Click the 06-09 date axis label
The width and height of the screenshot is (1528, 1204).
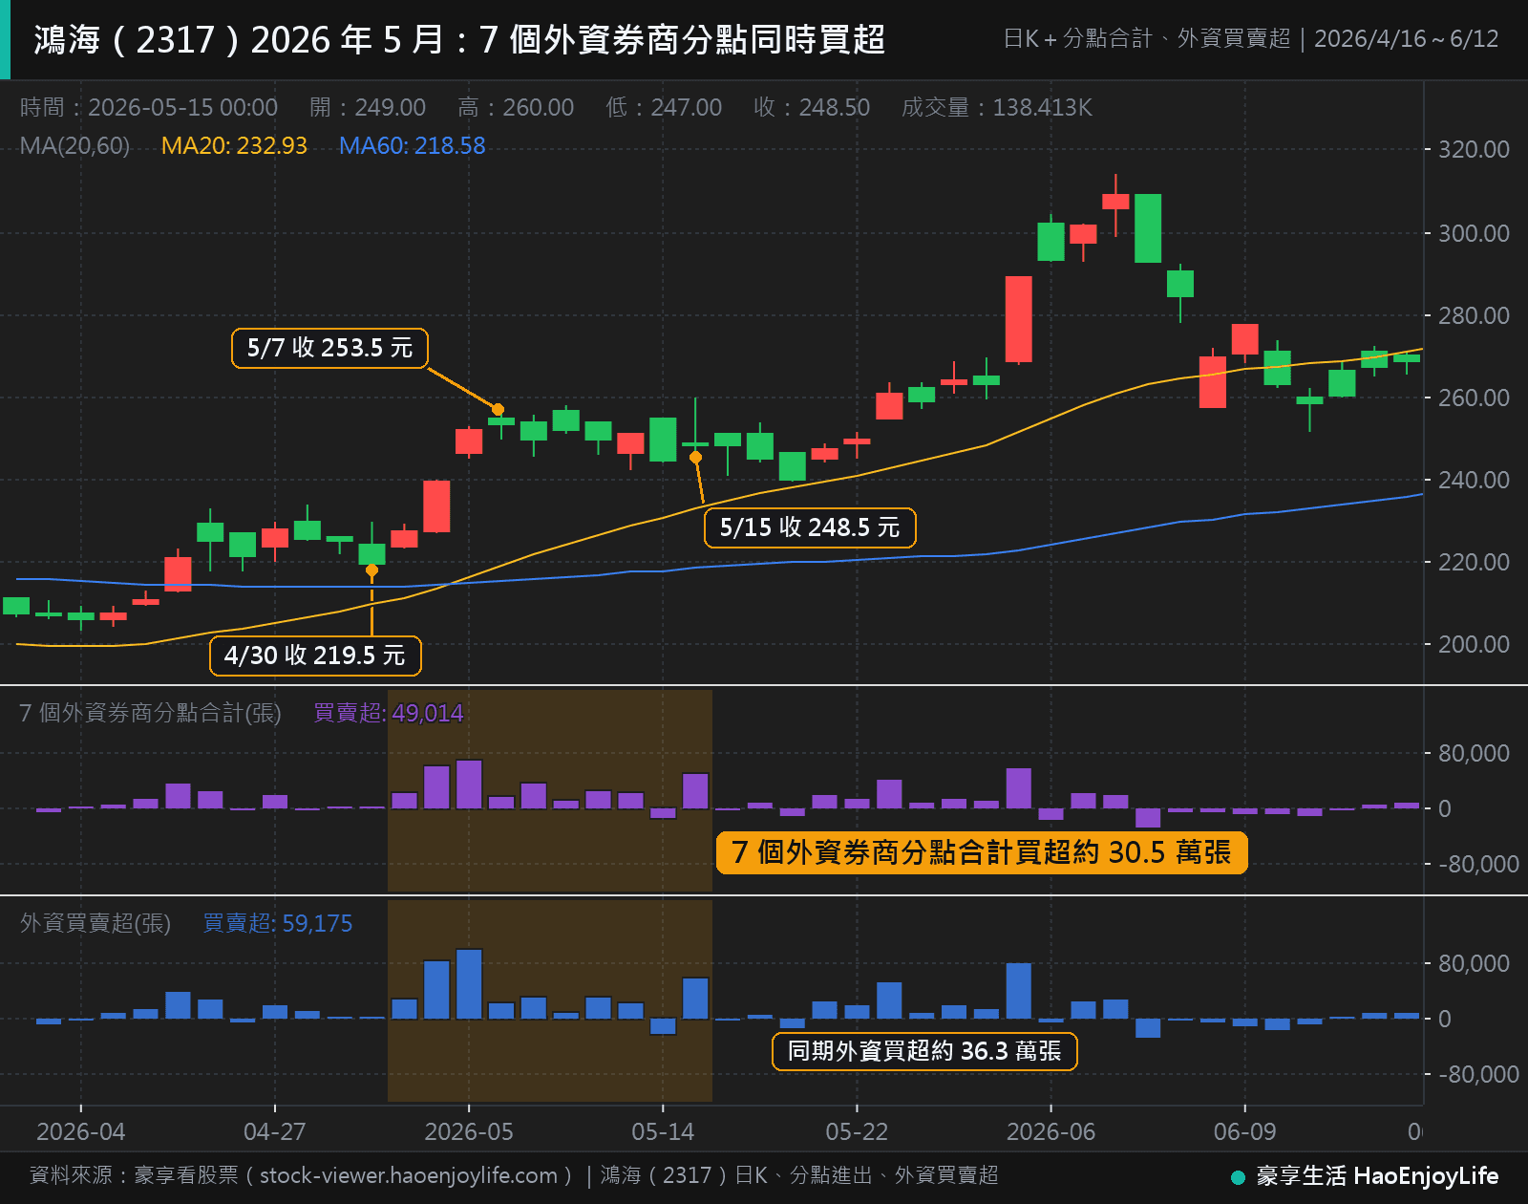1244,1132
